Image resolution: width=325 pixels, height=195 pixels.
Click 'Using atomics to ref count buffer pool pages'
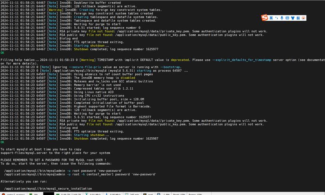(113, 74)
